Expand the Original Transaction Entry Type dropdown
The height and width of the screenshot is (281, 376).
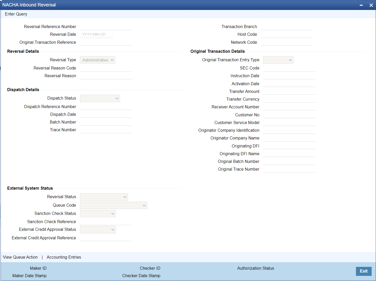pyautogui.click(x=278, y=60)
